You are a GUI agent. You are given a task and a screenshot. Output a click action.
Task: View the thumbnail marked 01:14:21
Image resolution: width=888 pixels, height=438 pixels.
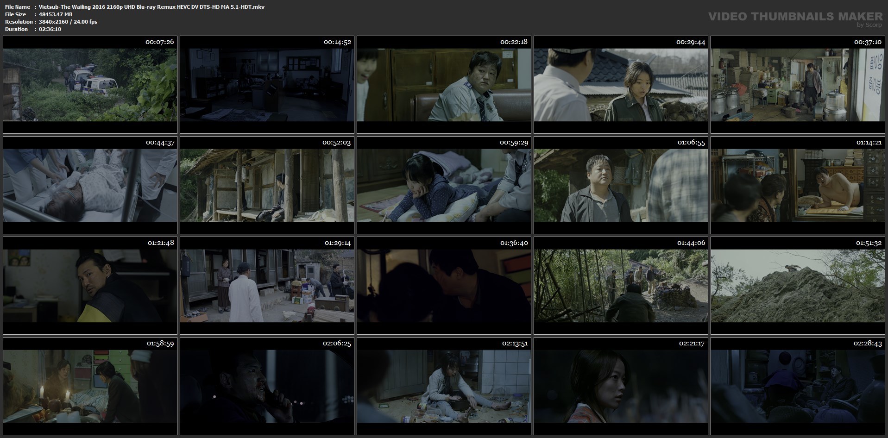(798, 185)
